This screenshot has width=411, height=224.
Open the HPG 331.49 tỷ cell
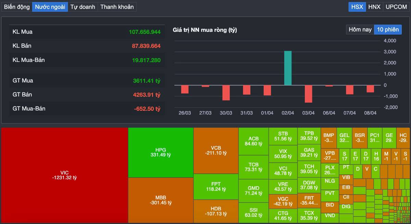tap(161, 153)
